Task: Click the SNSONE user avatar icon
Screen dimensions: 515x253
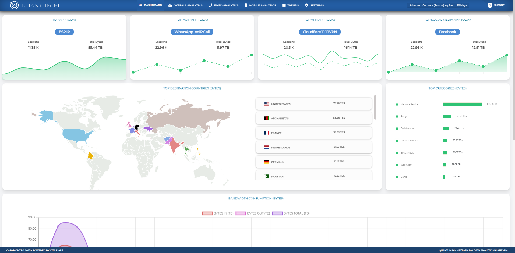Action: click(x=490, y=5)
